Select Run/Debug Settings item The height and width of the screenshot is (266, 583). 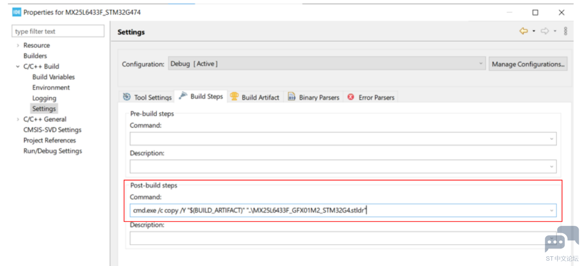[53, 151]
